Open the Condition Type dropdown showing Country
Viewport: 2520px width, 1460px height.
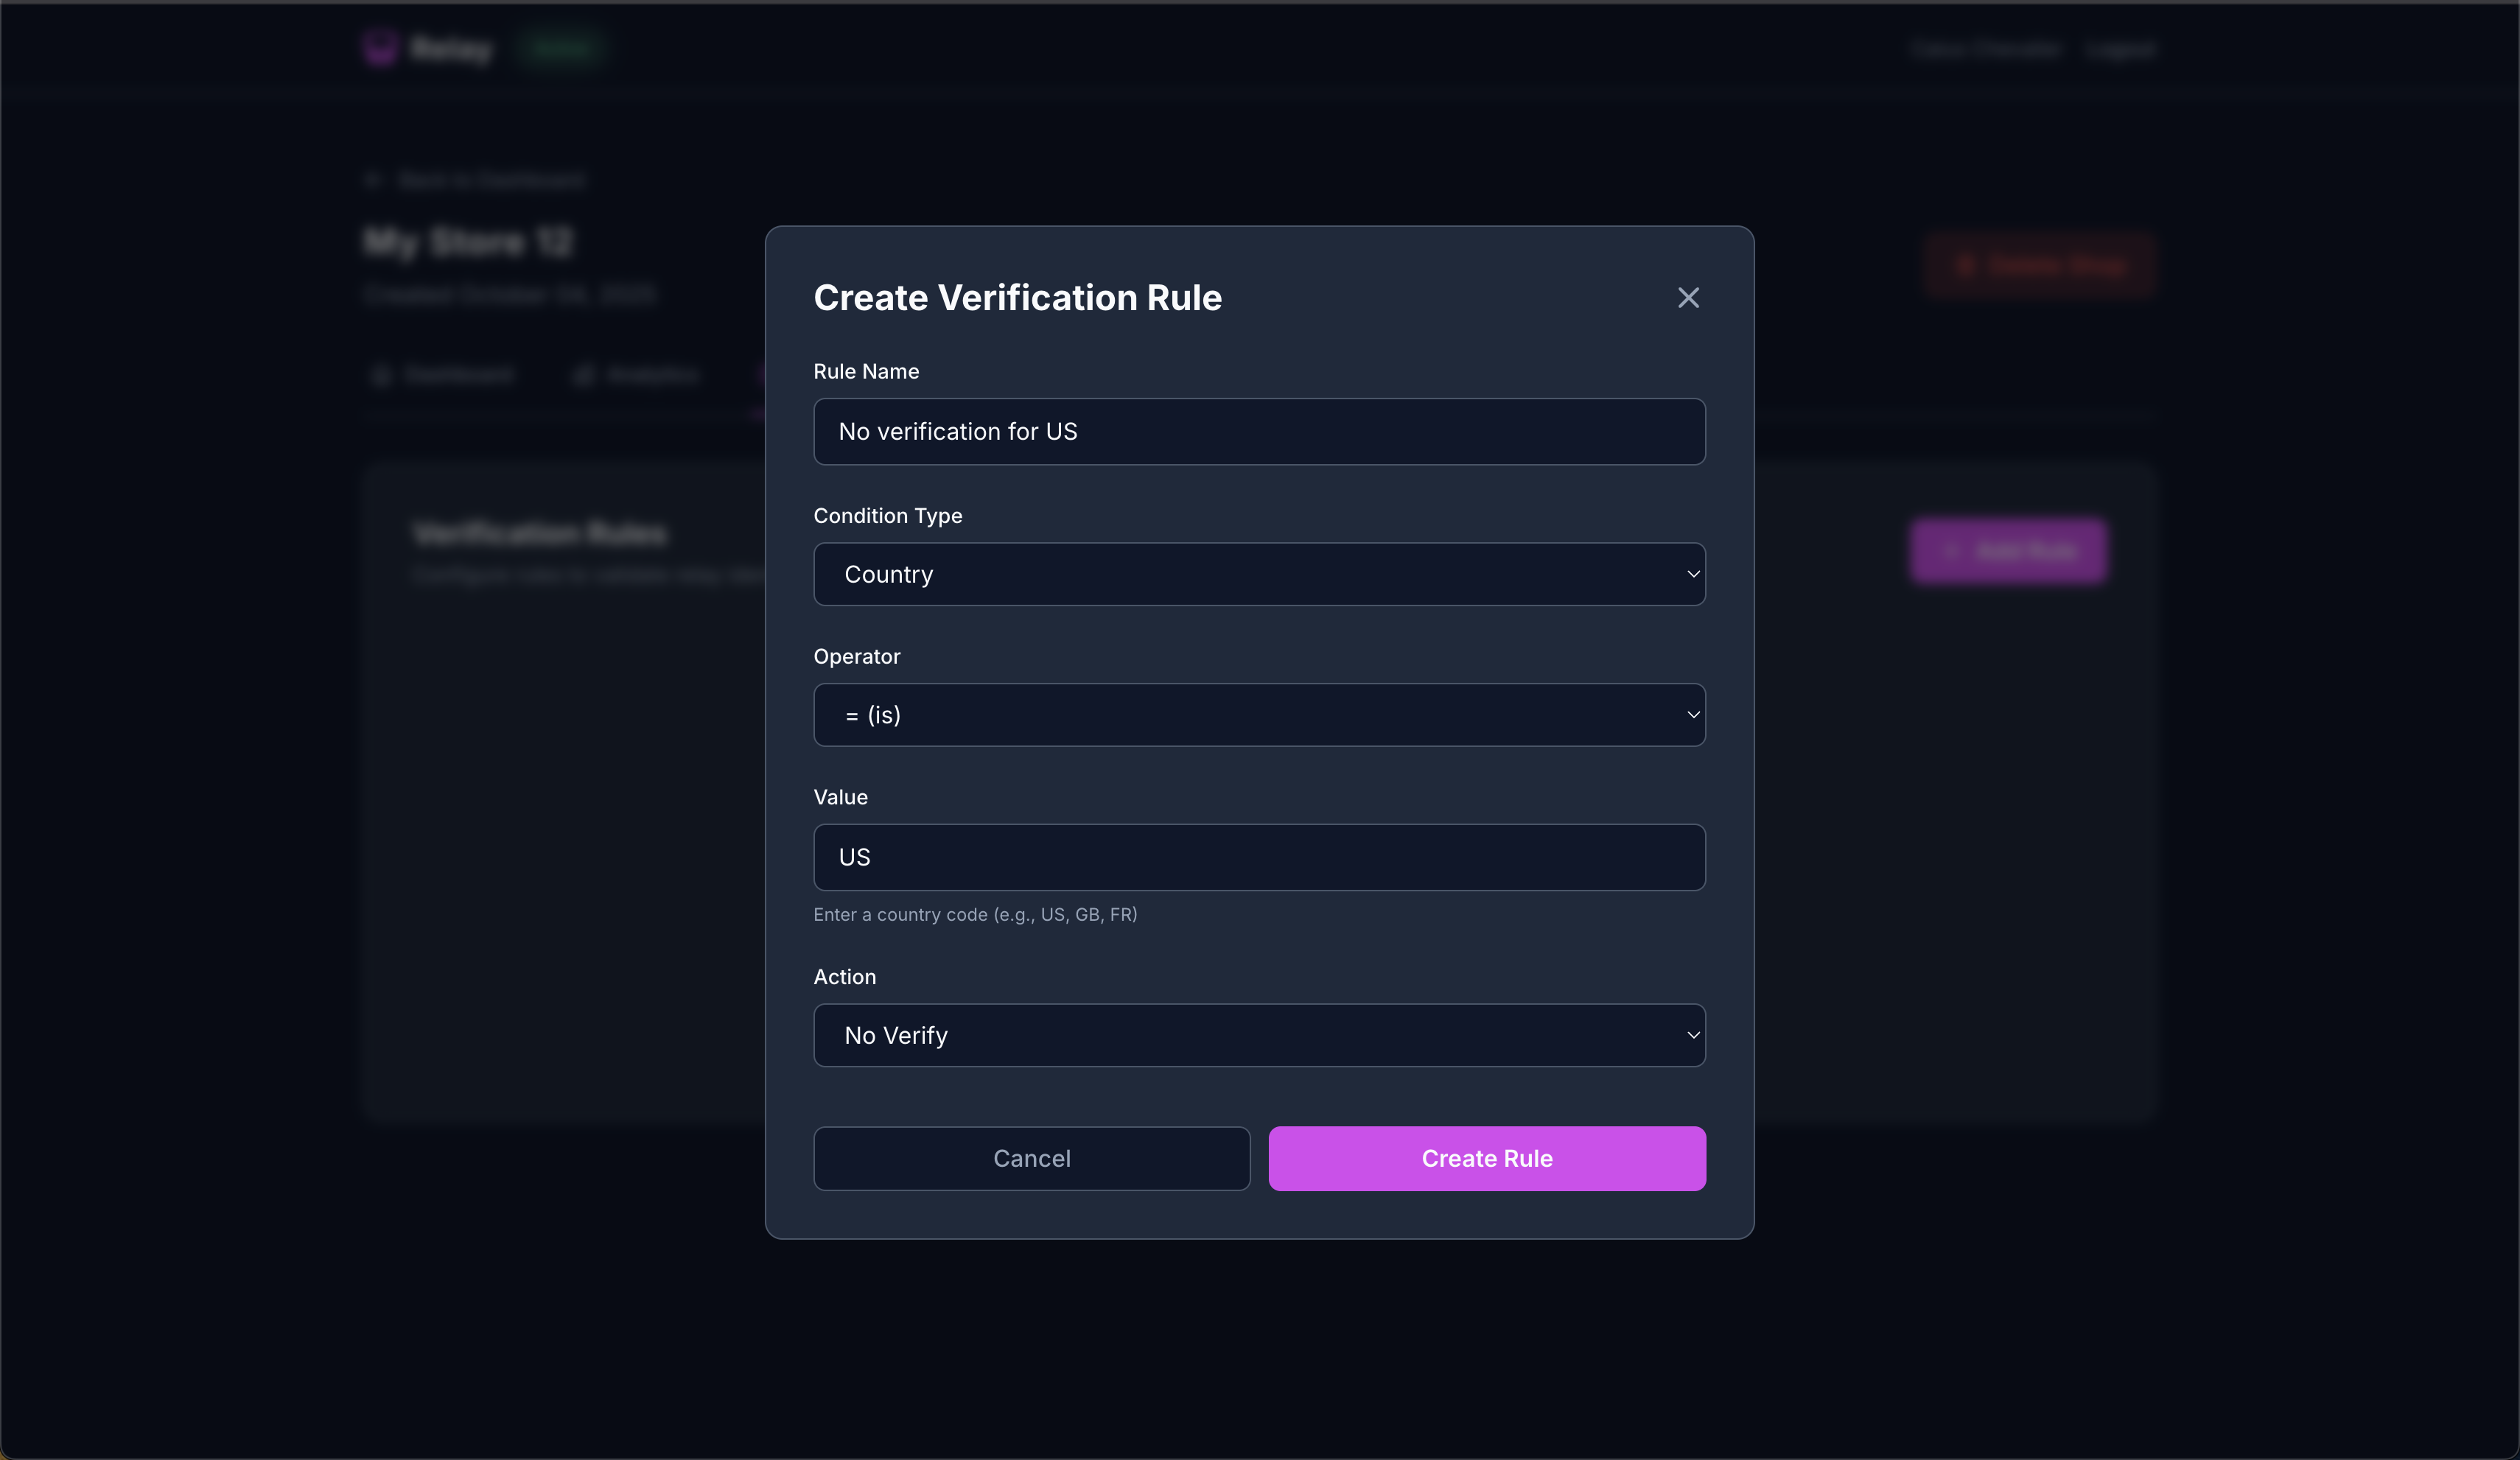click(1259, 574)
